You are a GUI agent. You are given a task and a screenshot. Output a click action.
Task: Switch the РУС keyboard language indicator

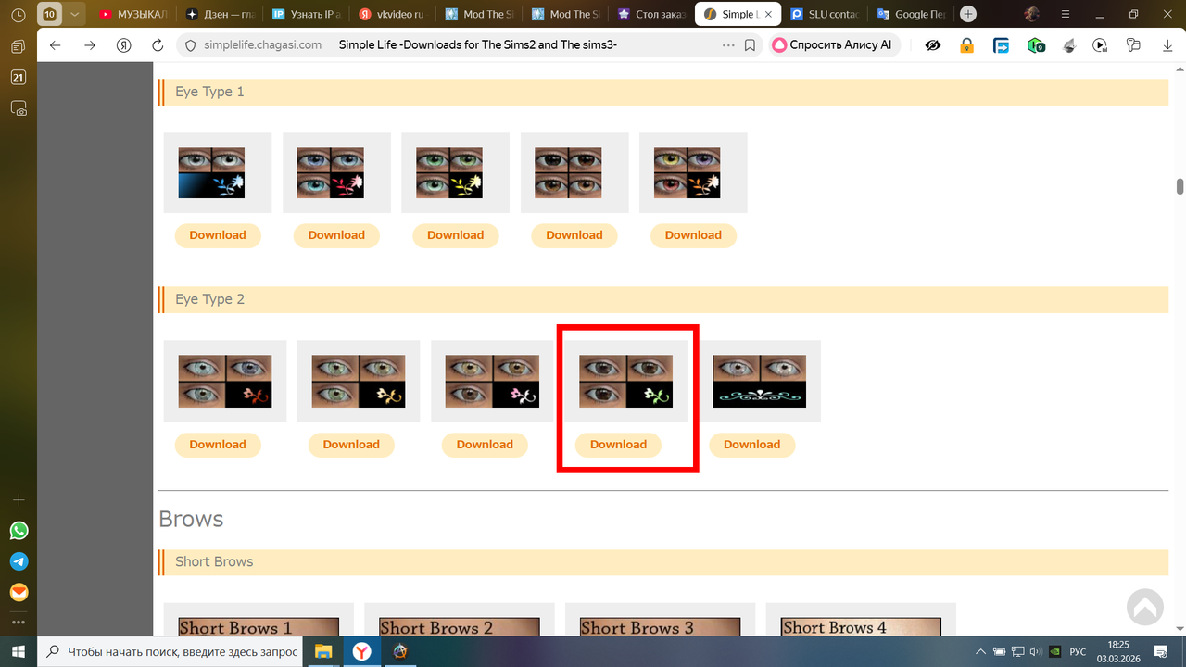pos(1078,651)
